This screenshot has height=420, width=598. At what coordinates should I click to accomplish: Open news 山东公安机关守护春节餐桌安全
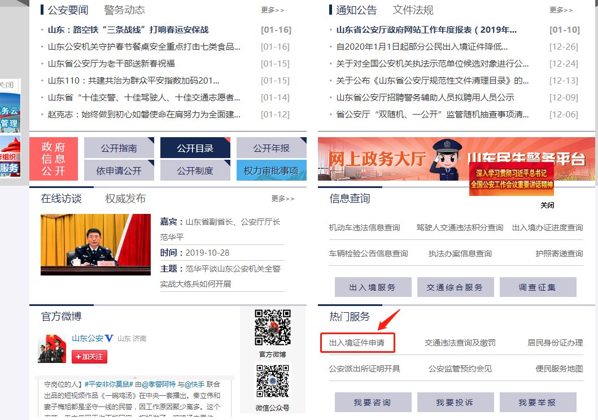(x=144, y=47)
